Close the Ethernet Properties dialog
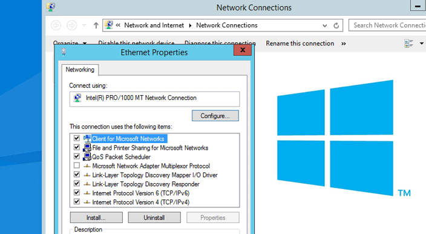The height and width of the screenshot is (234, 426). 243,50
